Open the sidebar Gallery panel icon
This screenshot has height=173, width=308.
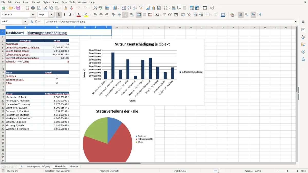pyautogui.click(x=303, y=45)
